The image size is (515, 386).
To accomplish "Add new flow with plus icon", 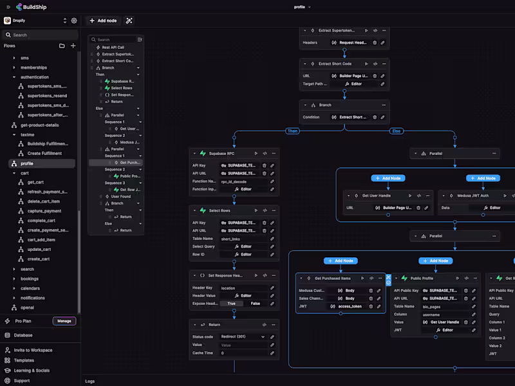I will point(73,46).
